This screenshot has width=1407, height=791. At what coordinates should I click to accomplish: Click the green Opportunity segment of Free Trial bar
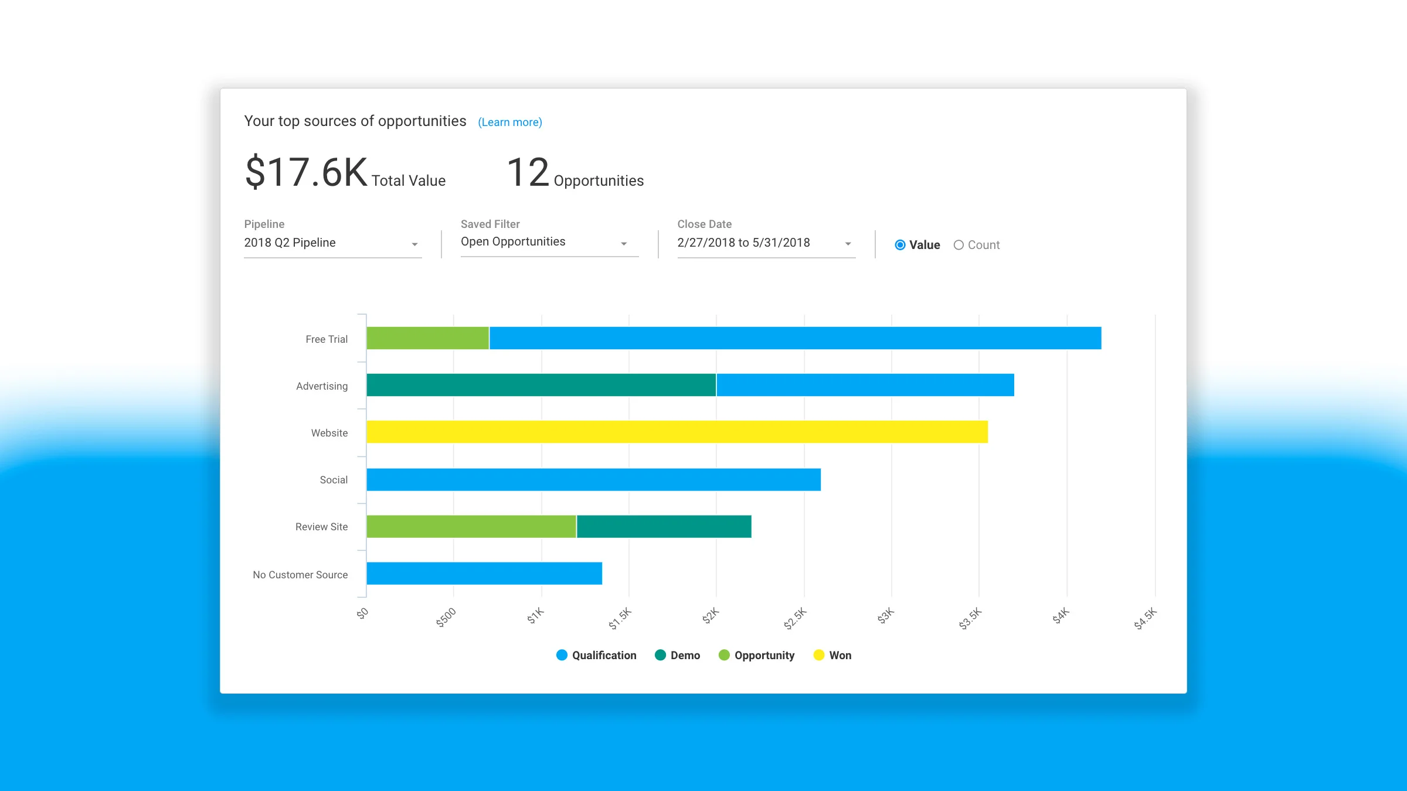point(427,338)
